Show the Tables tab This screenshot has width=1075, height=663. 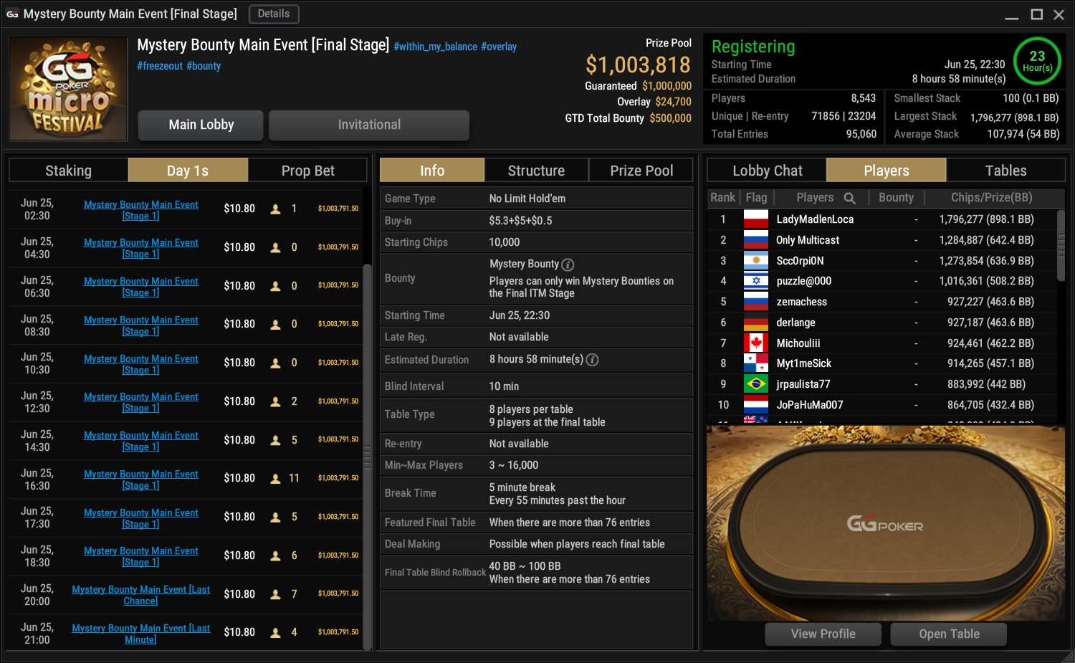1005,171
